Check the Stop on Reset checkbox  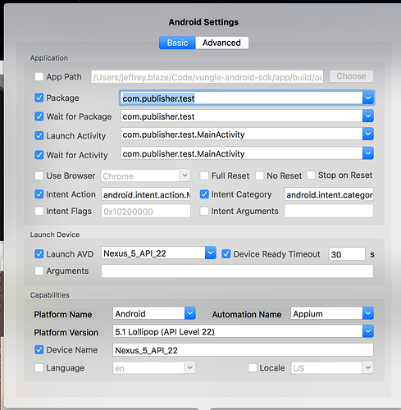[311, 175]
